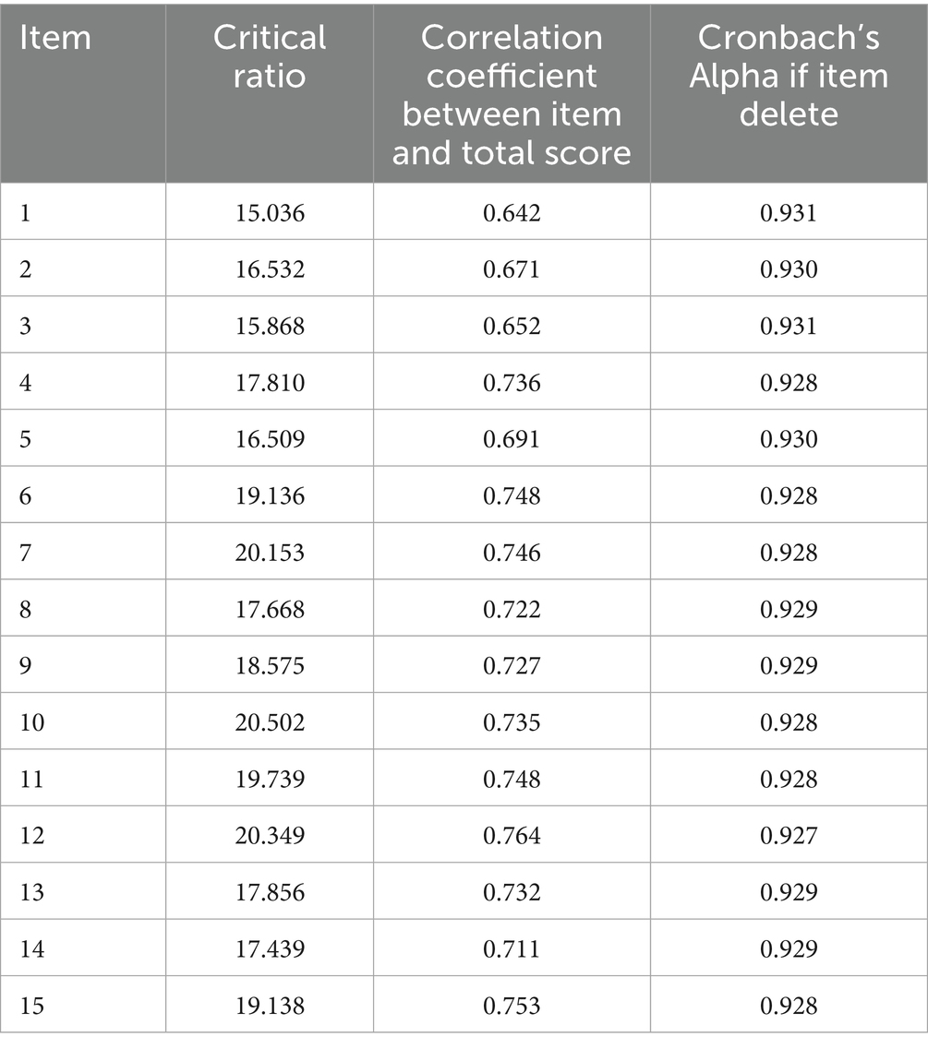Image resolution: width=928 pixels, height=1049 pixels.
Task: Click the critical ratio value 15.036
Action: 270,213
